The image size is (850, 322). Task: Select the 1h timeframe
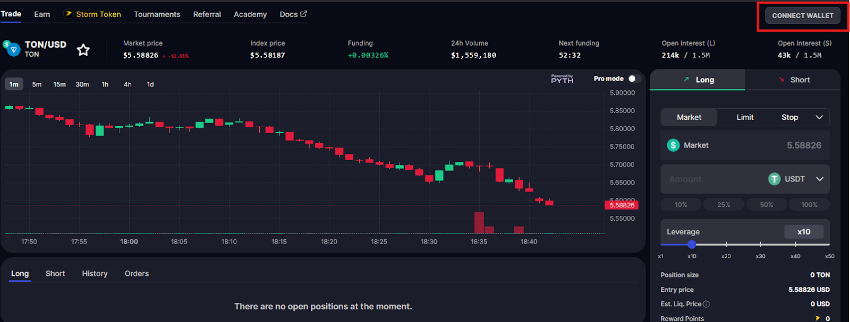point(105,84)
